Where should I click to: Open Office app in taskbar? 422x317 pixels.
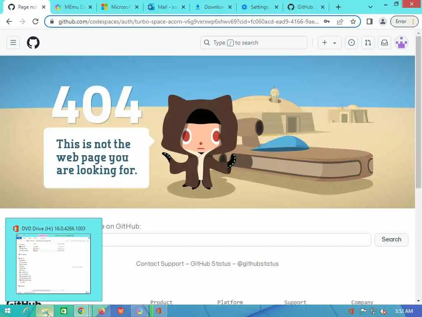coord(159,311)
